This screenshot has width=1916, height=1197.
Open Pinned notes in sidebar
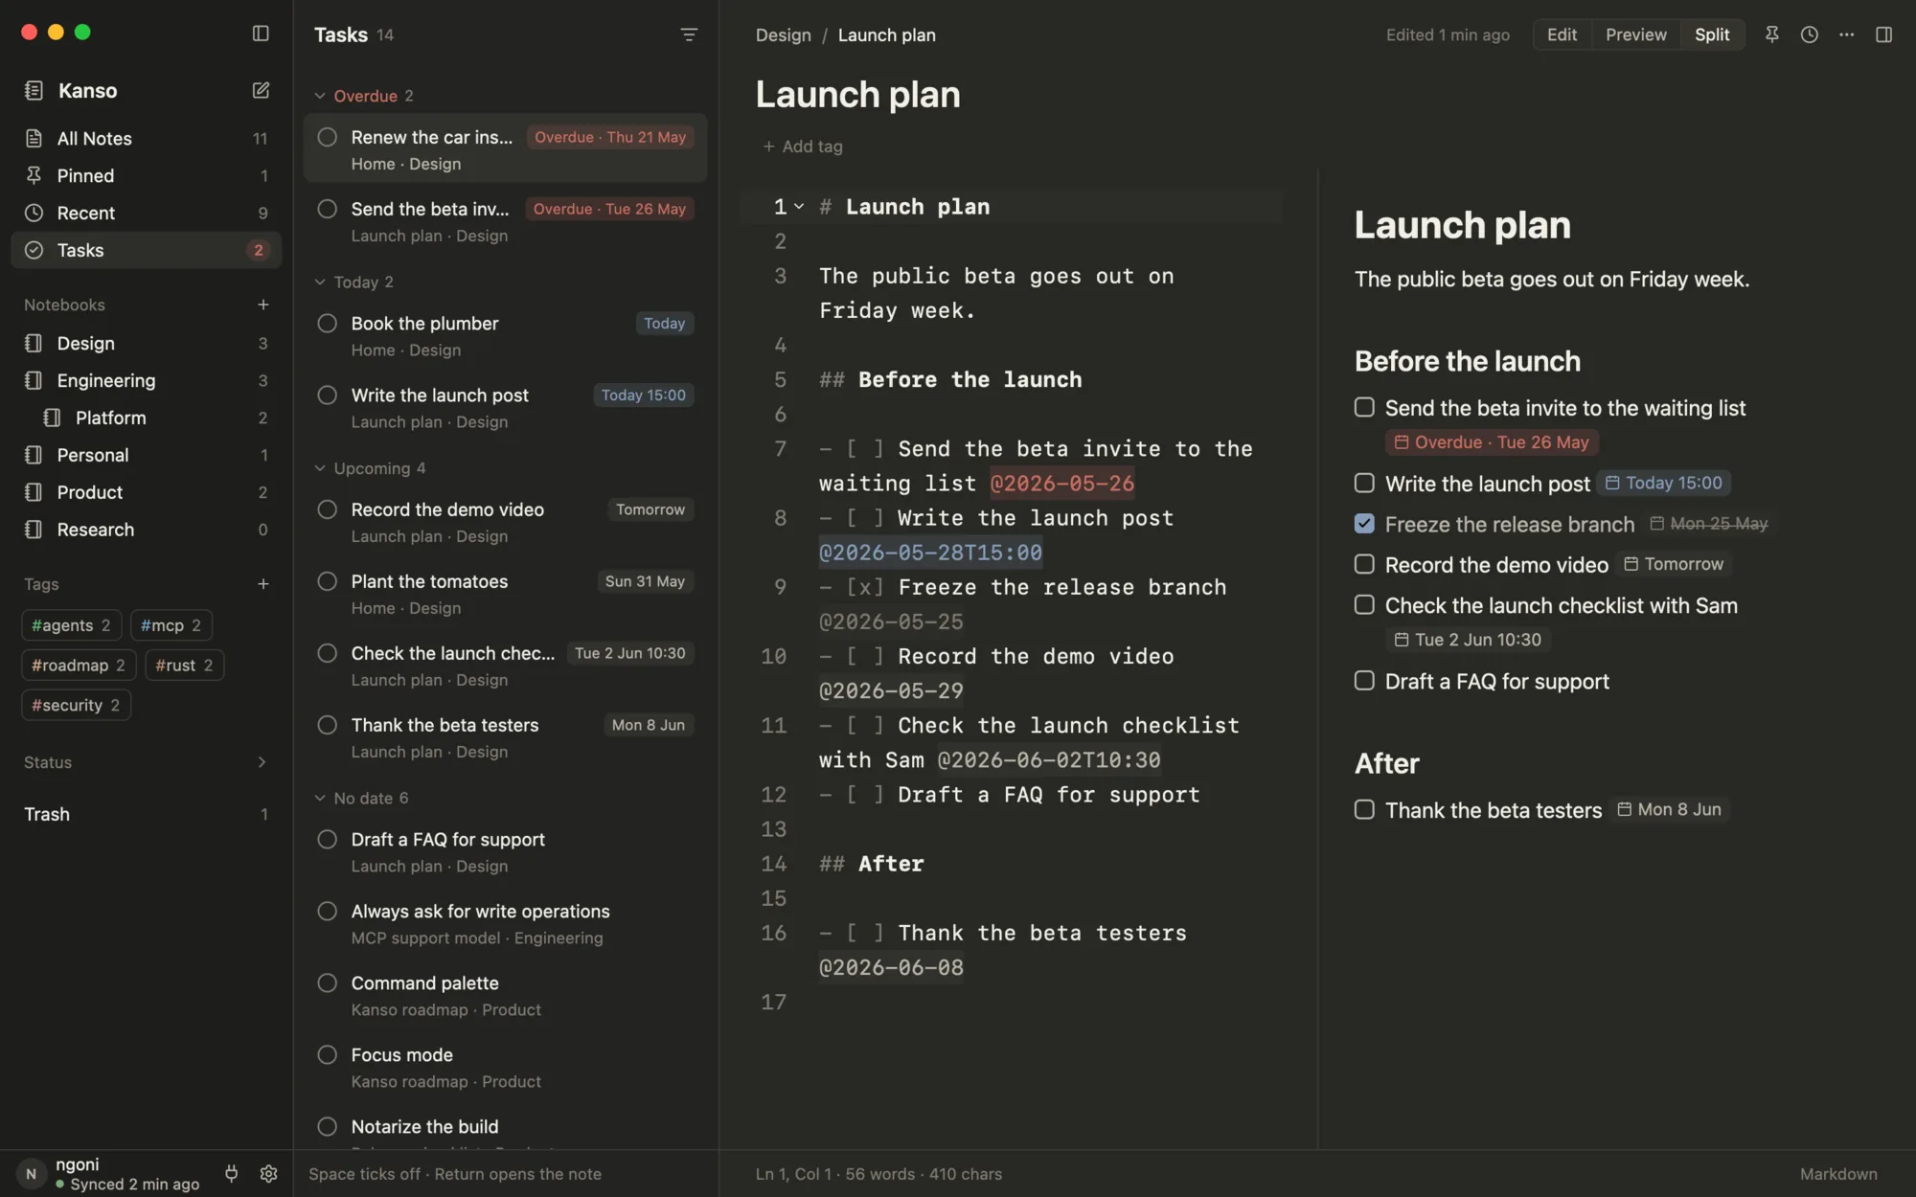pyautogui.click(x=146, y=175)
